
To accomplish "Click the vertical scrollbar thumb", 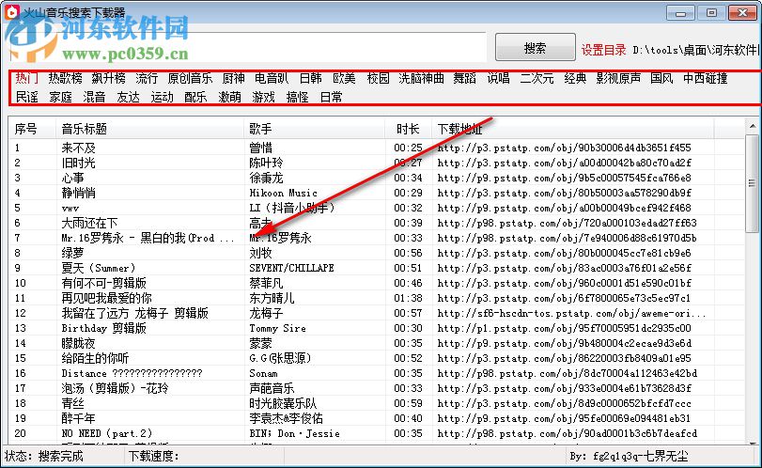I will (x=752, y=183).
